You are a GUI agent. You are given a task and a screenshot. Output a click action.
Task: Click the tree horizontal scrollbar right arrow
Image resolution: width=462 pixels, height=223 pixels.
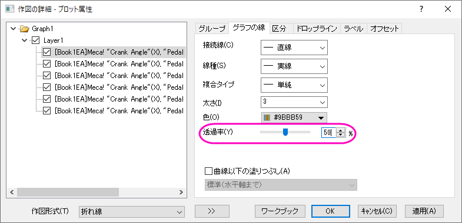[x=181, y=192]
